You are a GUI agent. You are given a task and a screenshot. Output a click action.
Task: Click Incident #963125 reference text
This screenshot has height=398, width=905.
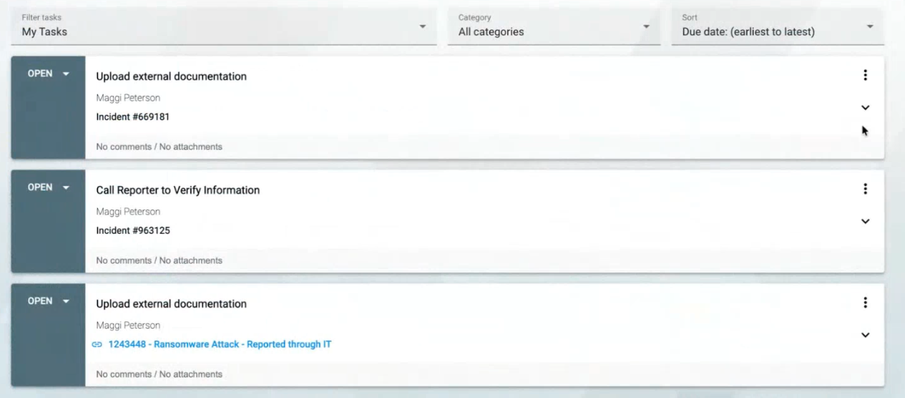132,230
